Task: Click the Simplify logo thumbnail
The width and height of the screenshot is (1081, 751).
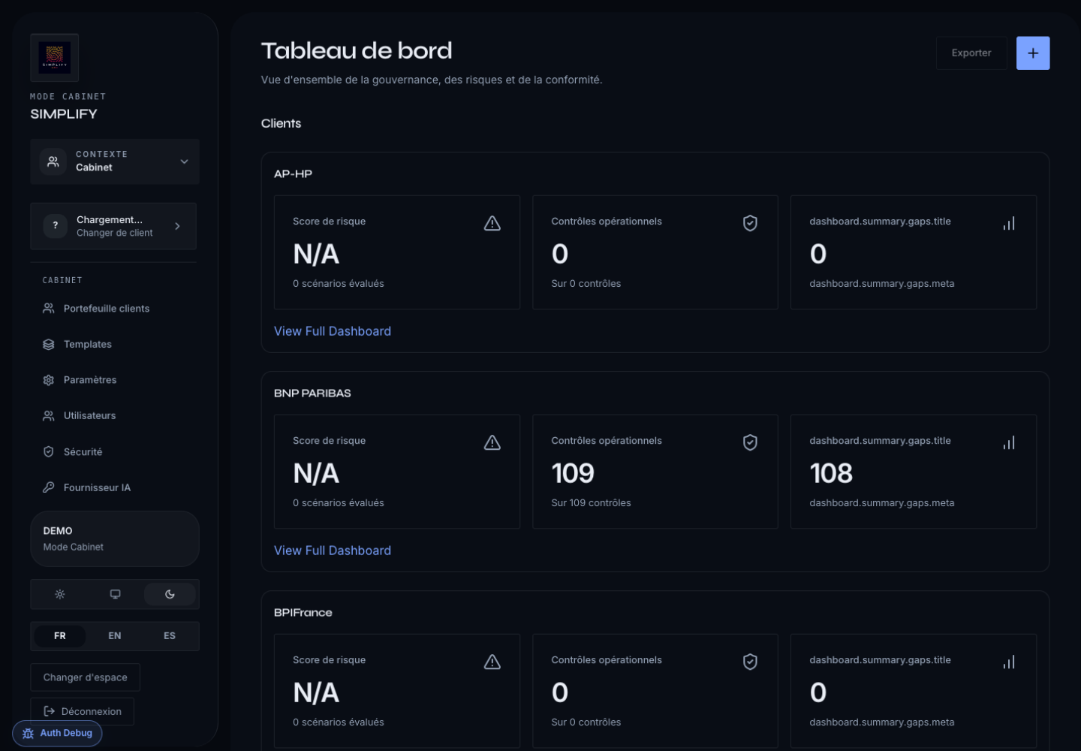Action: point(54,58)
